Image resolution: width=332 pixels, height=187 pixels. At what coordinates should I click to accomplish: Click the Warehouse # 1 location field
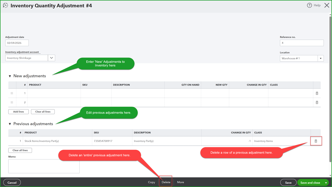pos(299,58)
